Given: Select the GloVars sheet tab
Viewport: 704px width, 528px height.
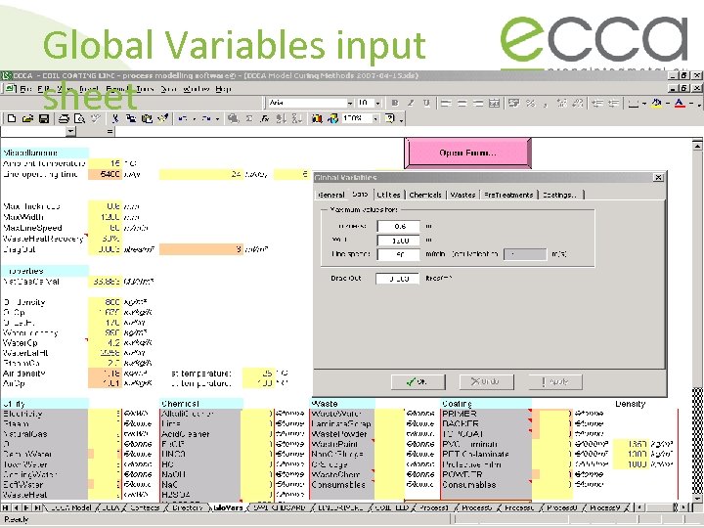Looking at the screenshot, I should [228, 507].
